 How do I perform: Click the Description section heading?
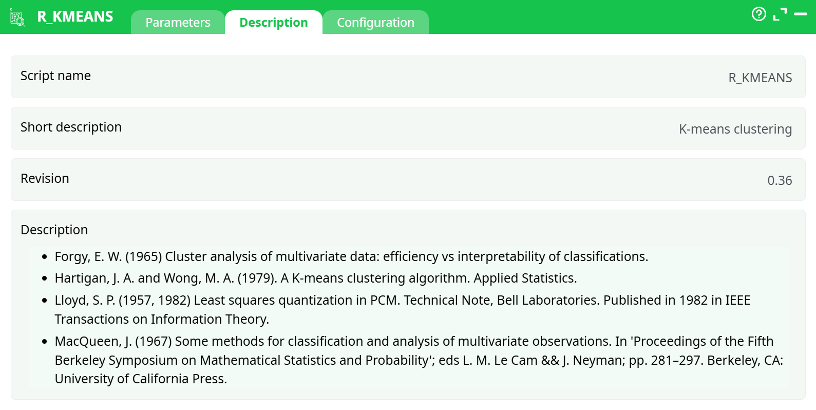[54, 230]
